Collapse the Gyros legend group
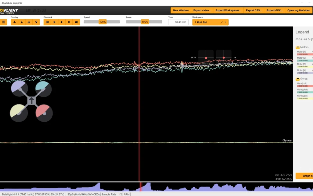Image resolution: width=313 pixels, height=196 pixels. [298, 79]
